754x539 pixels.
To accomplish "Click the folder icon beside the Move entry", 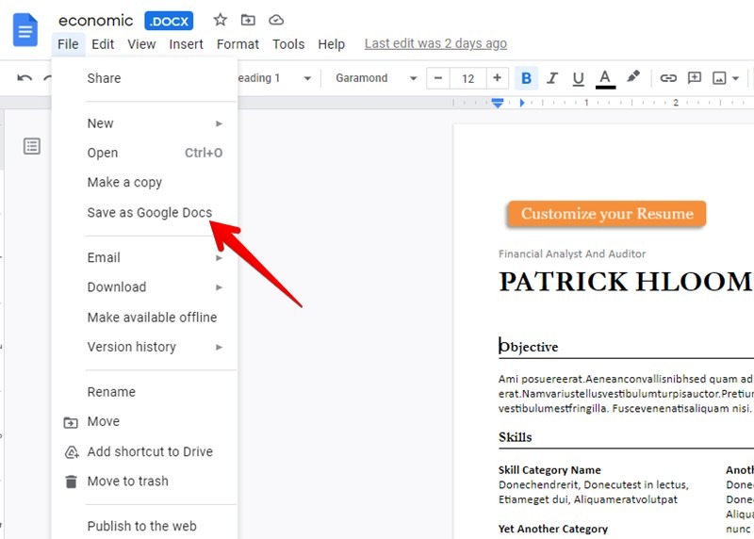I will point(71,422).
